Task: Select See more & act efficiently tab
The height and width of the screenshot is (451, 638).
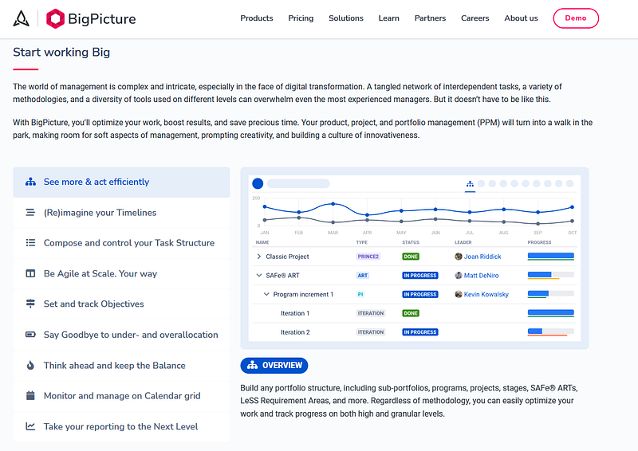Action: point(121,182)
